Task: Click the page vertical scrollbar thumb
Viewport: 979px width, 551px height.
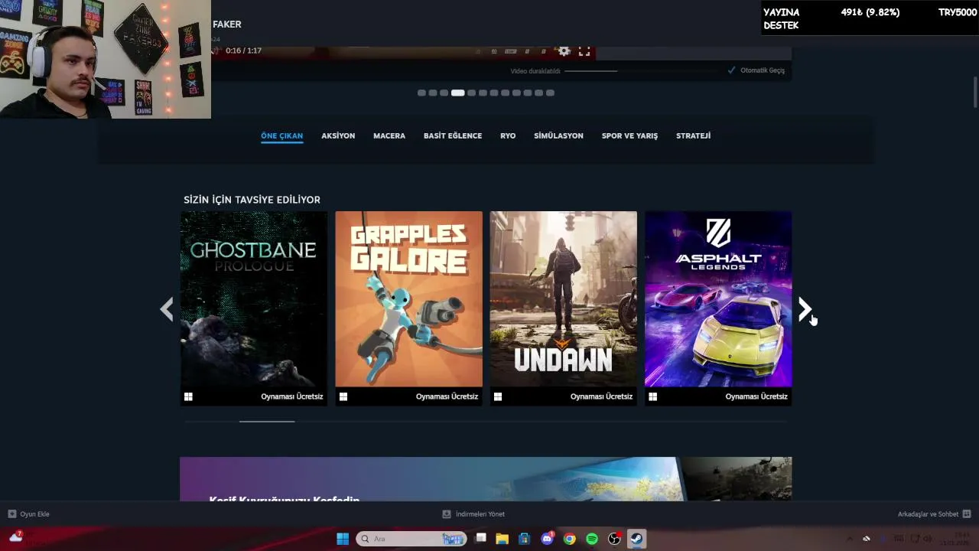Action: tap(975, 93)
